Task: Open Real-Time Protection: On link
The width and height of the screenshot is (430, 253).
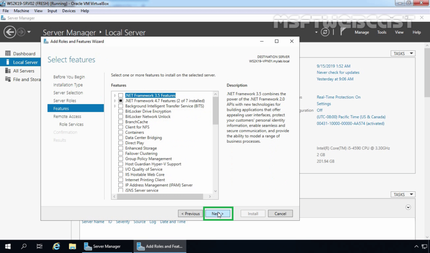Action: (338, 97)
